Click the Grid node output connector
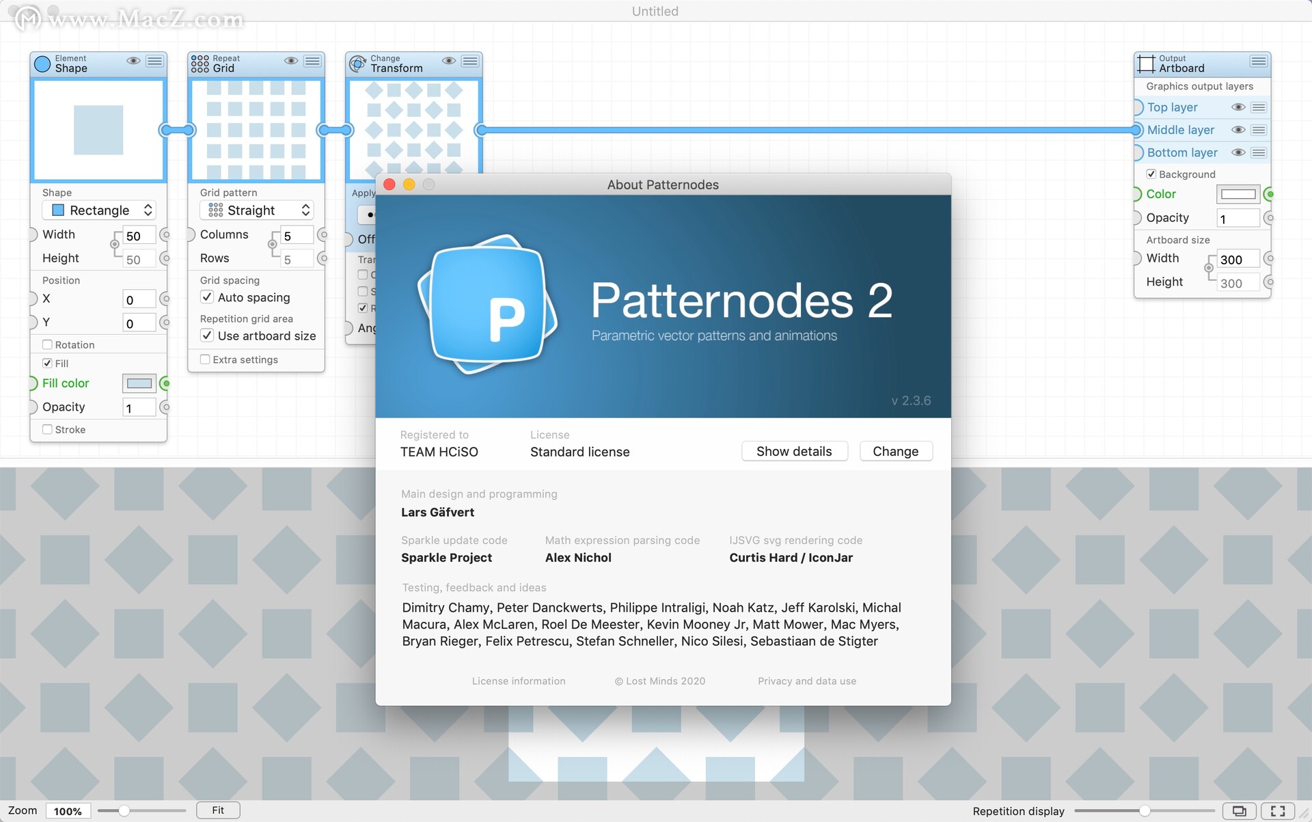The height and width of the screenshot is (822, 1312). [x=324, y=130]
